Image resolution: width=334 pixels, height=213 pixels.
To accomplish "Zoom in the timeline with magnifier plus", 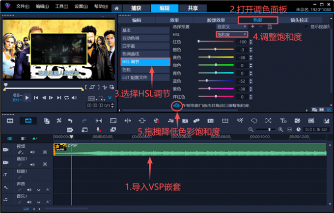I will 280,130.
